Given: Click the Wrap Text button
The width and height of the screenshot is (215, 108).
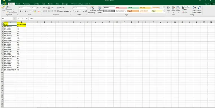Looking at the screenshot, I should 61,8.
